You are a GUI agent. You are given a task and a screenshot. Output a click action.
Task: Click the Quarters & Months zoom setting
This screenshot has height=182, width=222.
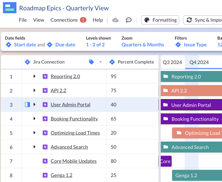coord(143,45)
